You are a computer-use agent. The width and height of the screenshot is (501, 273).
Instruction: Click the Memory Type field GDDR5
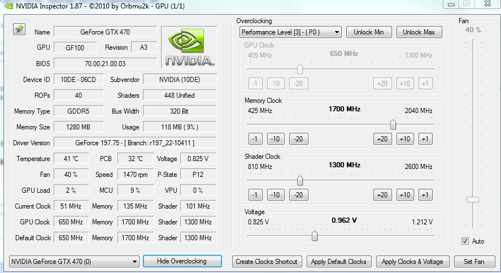(79, 111)
